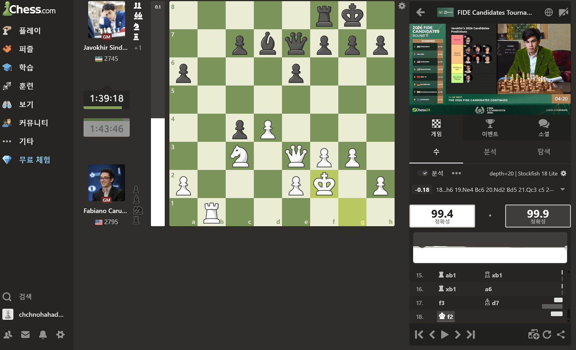The height and width of the screenshot is (350, 576).
Task: Mute the broadcast video camera icon
Action: pyautogui.click(x=563, y=12)
